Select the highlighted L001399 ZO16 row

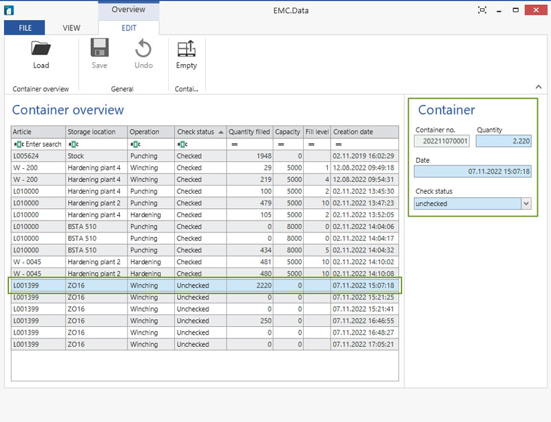tap(207, 285)
